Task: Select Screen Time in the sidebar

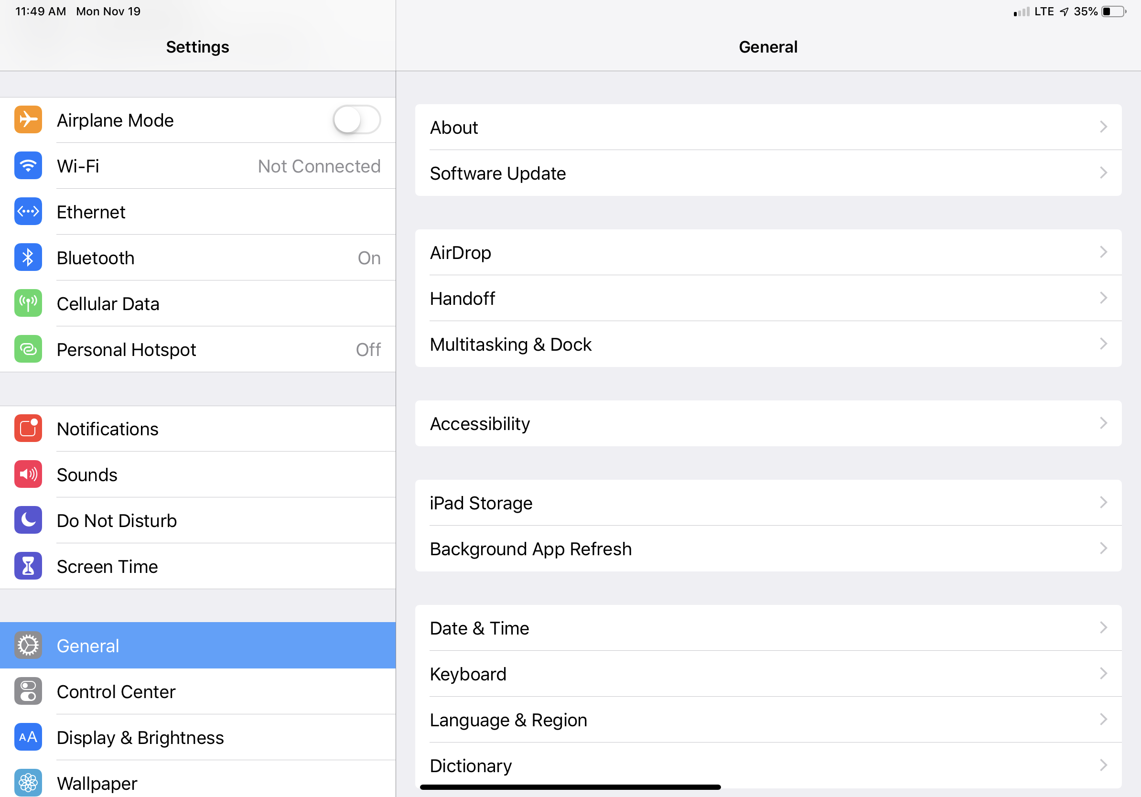Action: point(198,566)
